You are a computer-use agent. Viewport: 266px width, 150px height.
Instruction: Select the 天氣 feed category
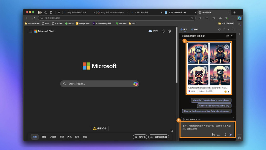pos(69,137)
